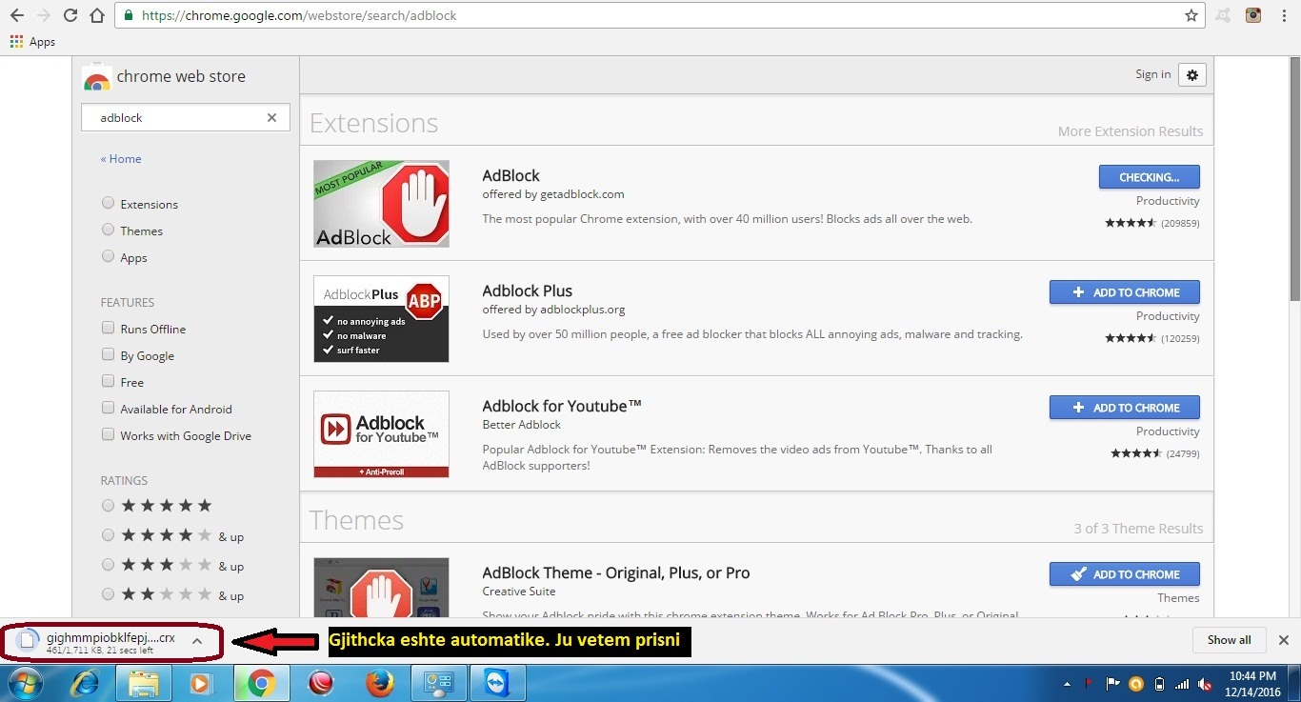1301x702 pixels.
Task: Go back to the previous page
Action: pos(16,15)
